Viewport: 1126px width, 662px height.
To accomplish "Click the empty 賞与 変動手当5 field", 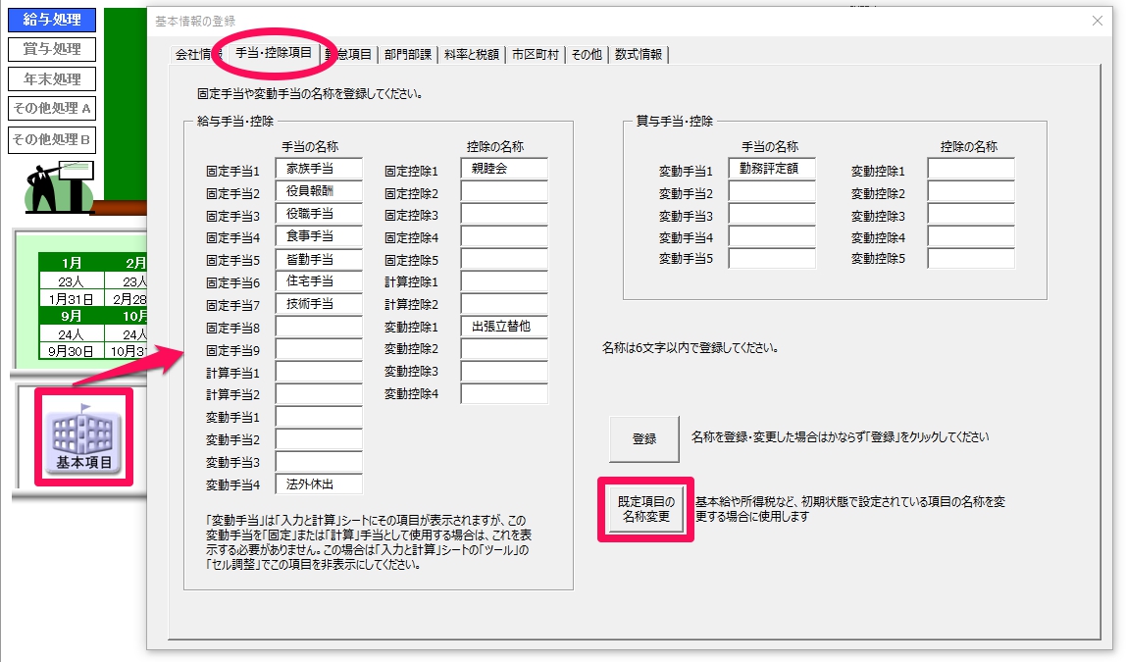I will [772, 259].
